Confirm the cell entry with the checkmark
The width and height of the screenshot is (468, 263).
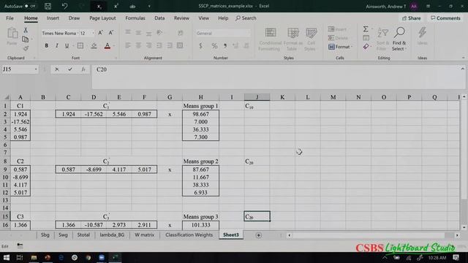70,69
